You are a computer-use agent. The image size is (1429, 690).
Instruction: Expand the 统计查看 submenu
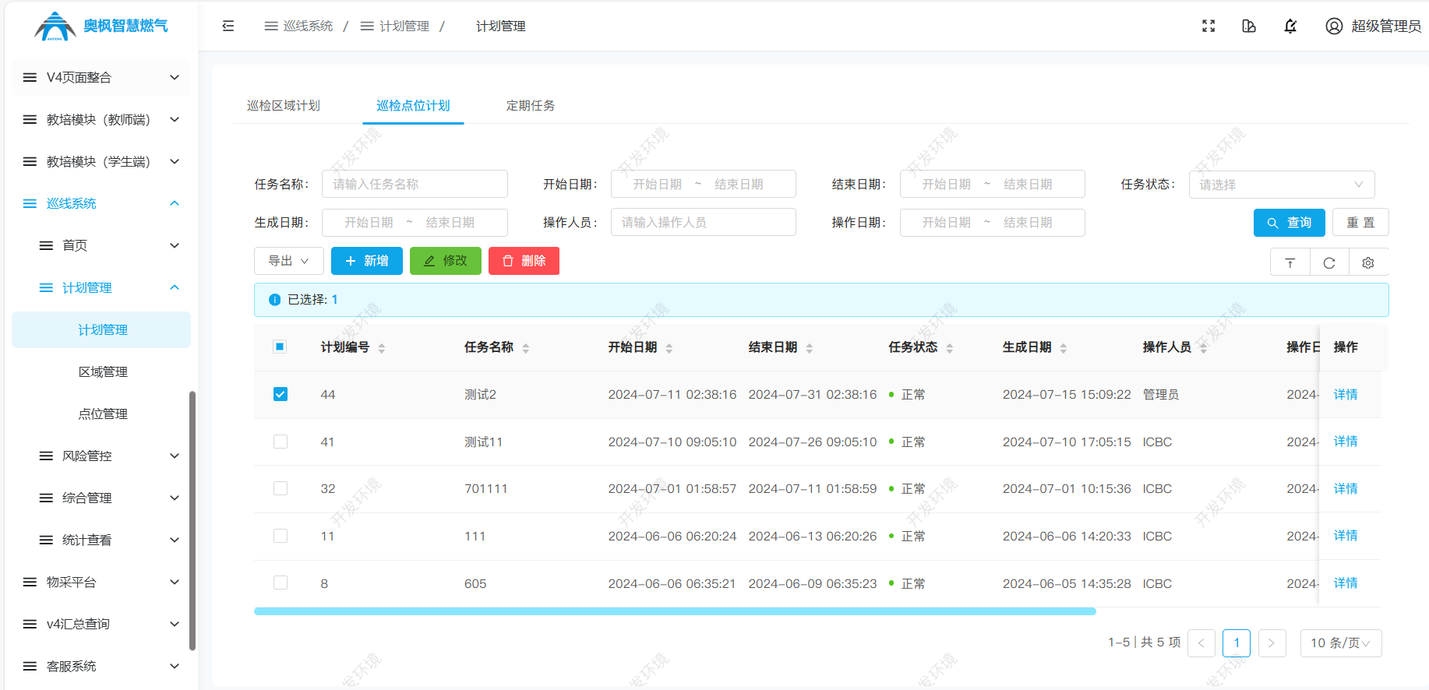(x=101, y=540)
